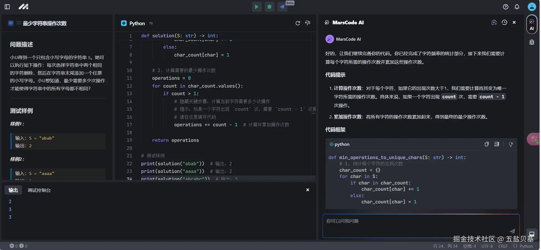Click the count - 1 inline code
The height and width of the screenshot is (250, 541).
pyautogui.click(x=492, y=97)
